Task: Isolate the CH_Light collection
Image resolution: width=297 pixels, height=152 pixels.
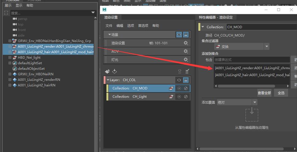Action: pyautogui.click(x=179, y=97)
